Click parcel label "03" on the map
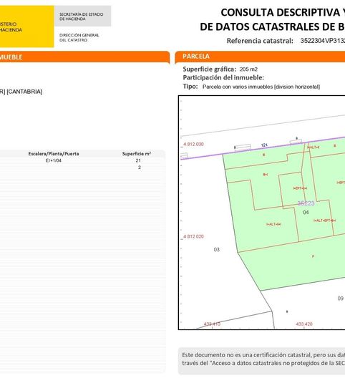The width and height of the screenshot is (345, 388). (x=217, y=250)
